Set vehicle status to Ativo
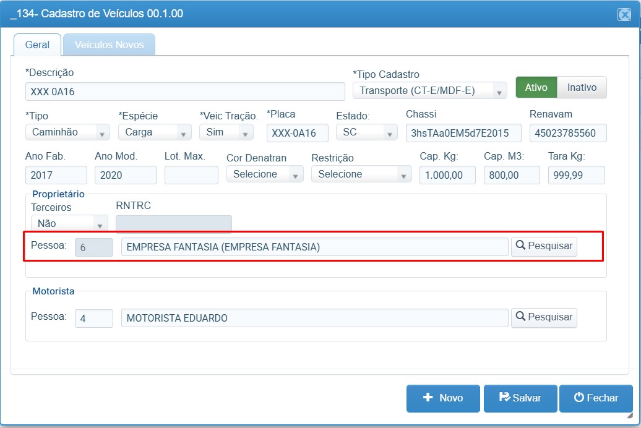 (536, 87)
